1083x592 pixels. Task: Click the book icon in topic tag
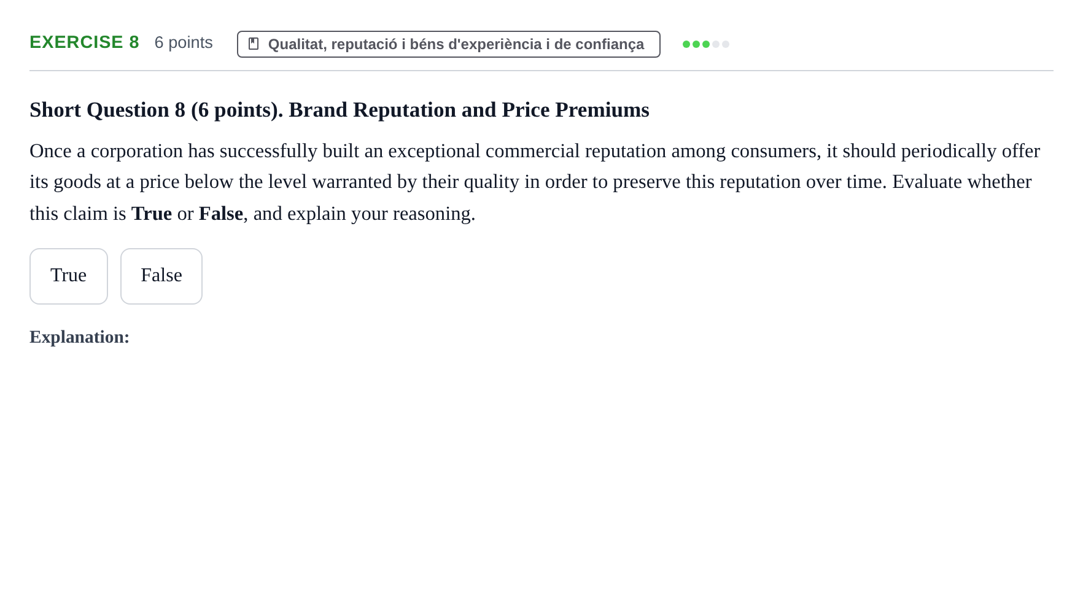(x=254, y=44)
